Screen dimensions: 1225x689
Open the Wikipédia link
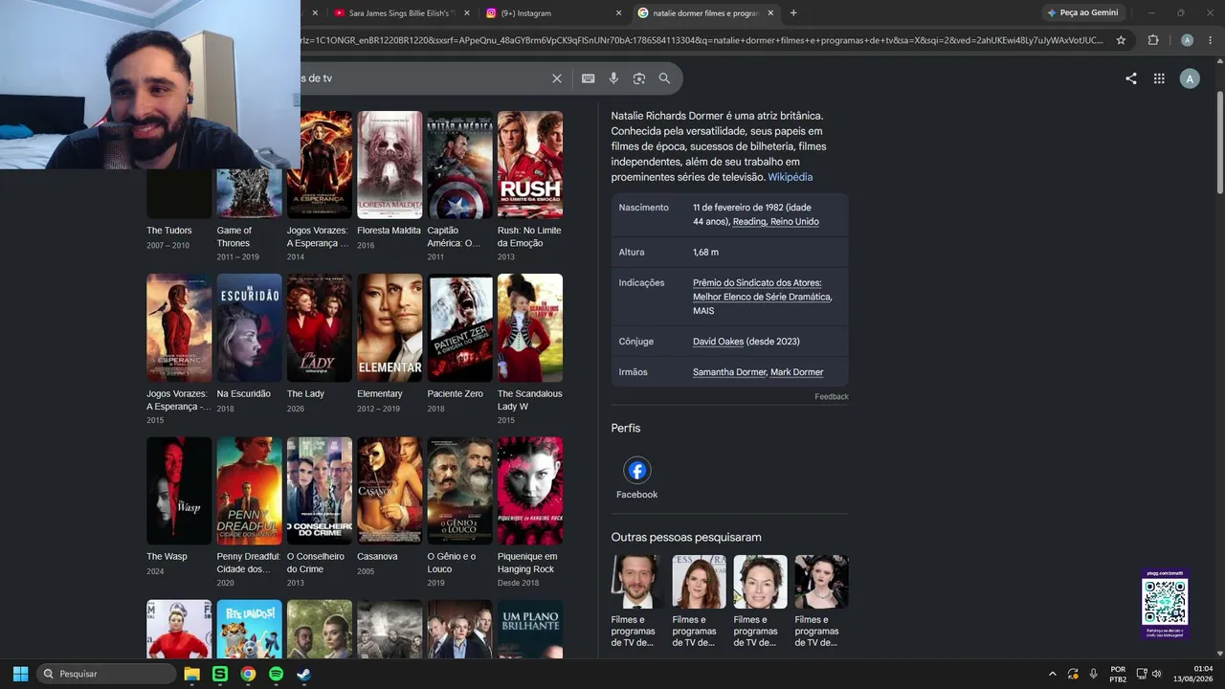click(790, 177)
